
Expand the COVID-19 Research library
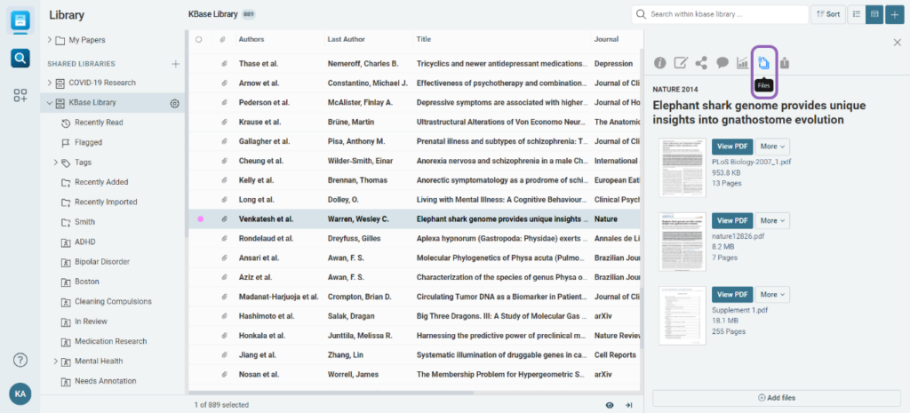click(50, 83)
